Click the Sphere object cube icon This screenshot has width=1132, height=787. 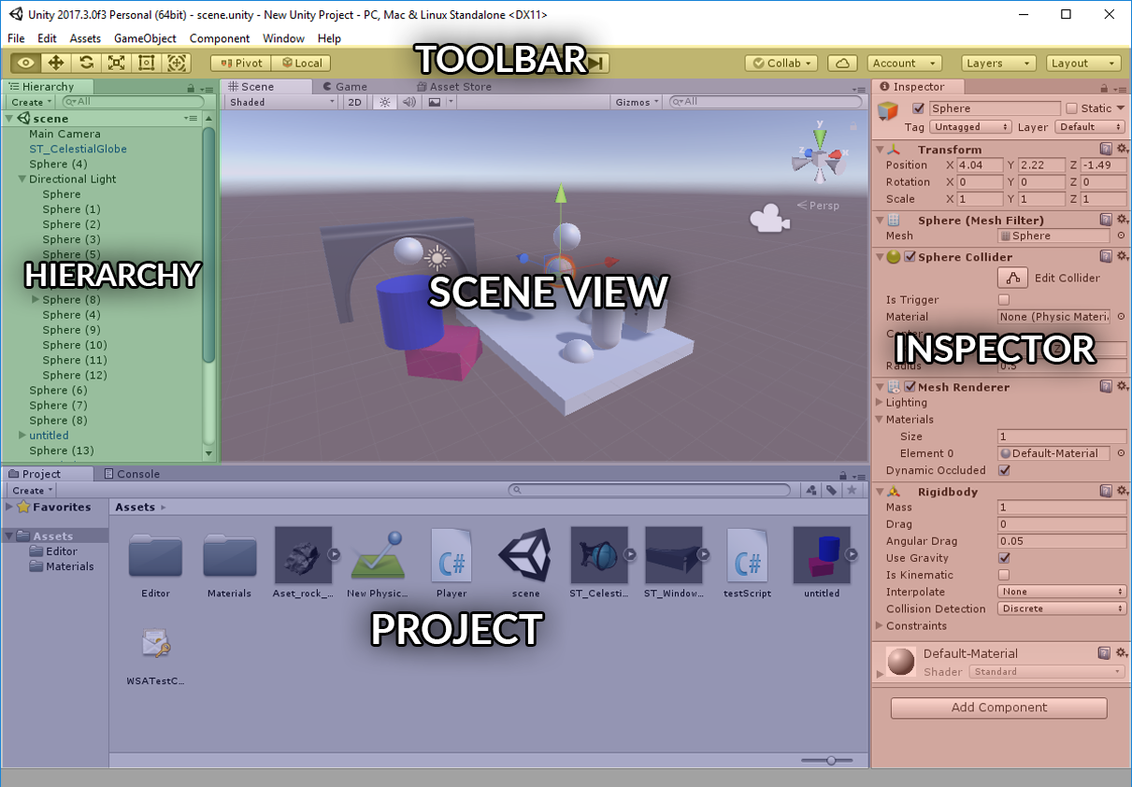click(887, 111)
